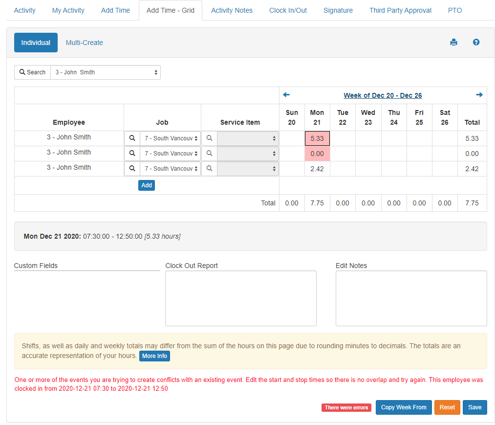The height and width of the screenshot is (425, 495).
Task: Save the timesheet changes
Action: point(474,407)
